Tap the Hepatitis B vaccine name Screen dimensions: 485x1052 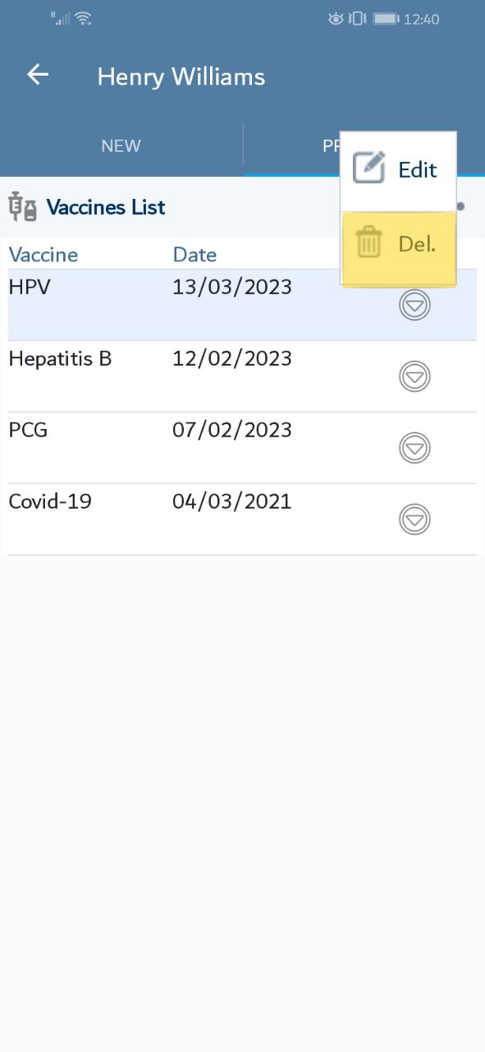tap(60, 358)
